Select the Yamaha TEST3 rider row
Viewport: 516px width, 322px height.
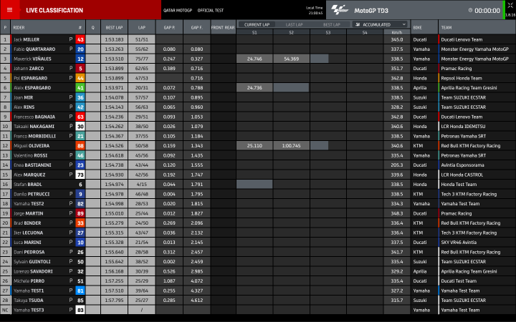click(258, 310)
